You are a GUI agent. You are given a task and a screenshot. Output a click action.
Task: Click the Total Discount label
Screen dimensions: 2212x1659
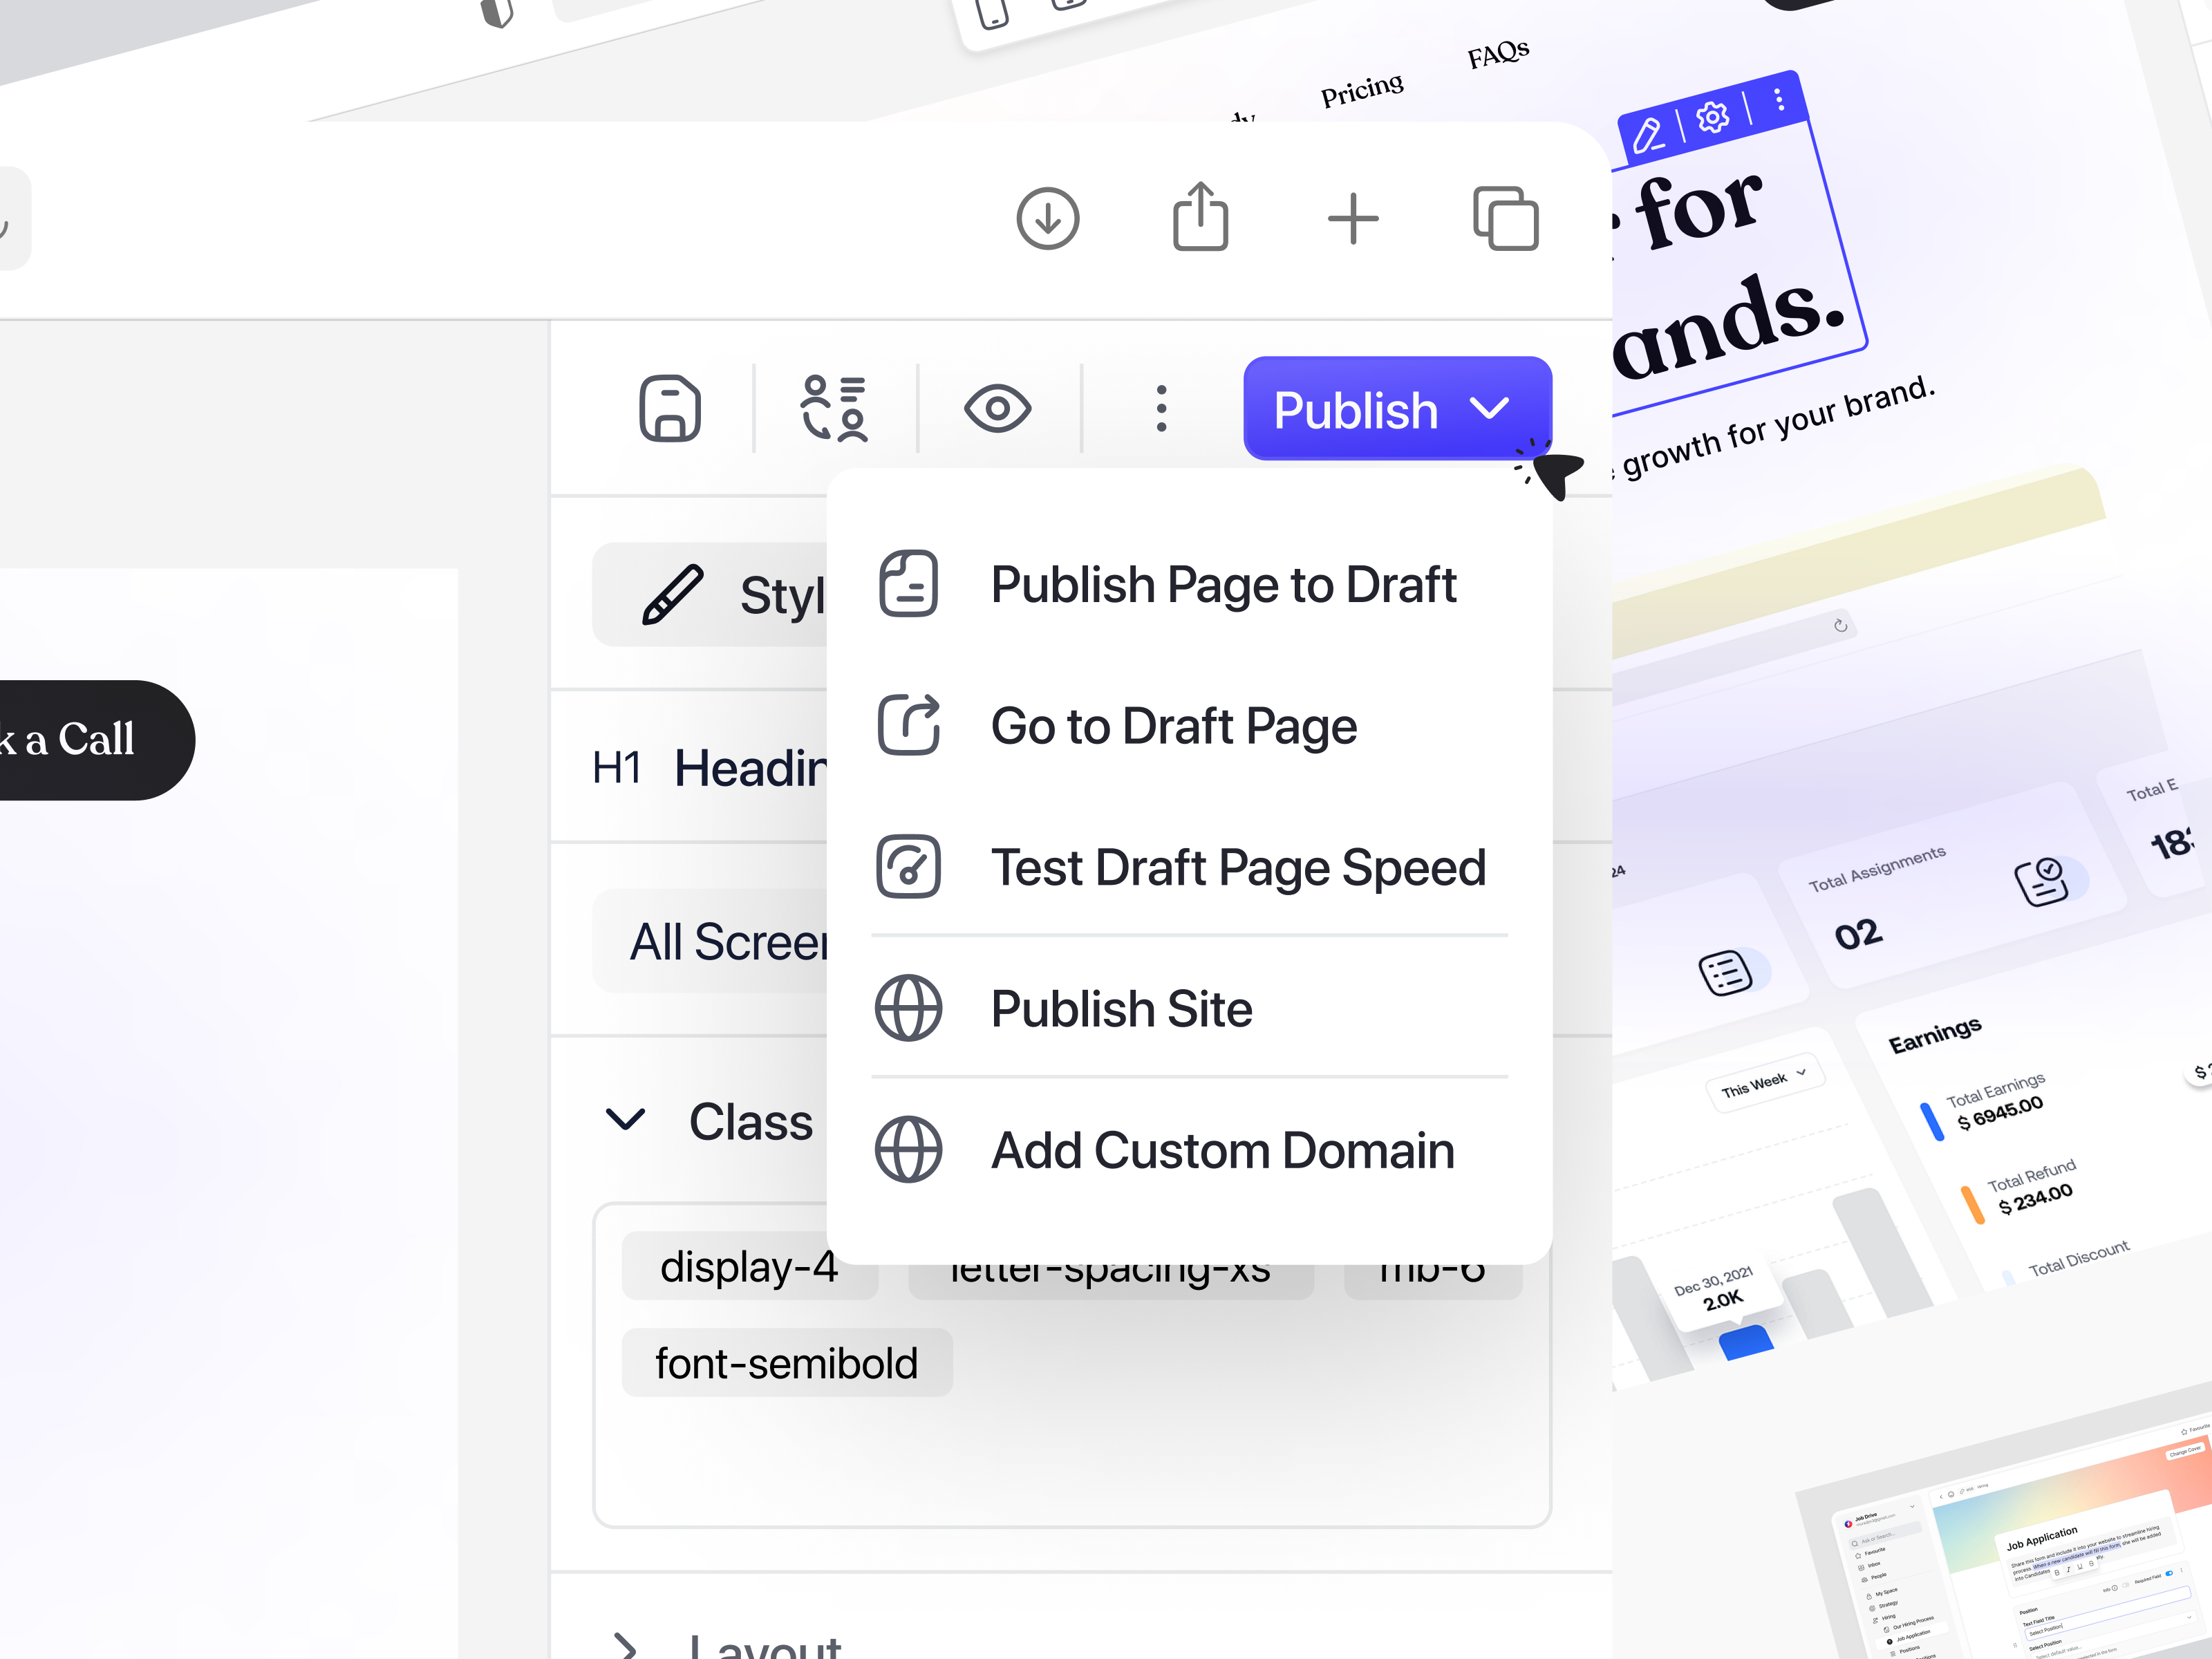tap(2078, 1259)
